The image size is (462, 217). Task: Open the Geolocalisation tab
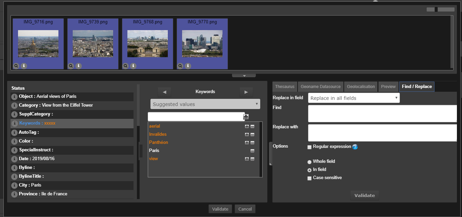point(361,87)
